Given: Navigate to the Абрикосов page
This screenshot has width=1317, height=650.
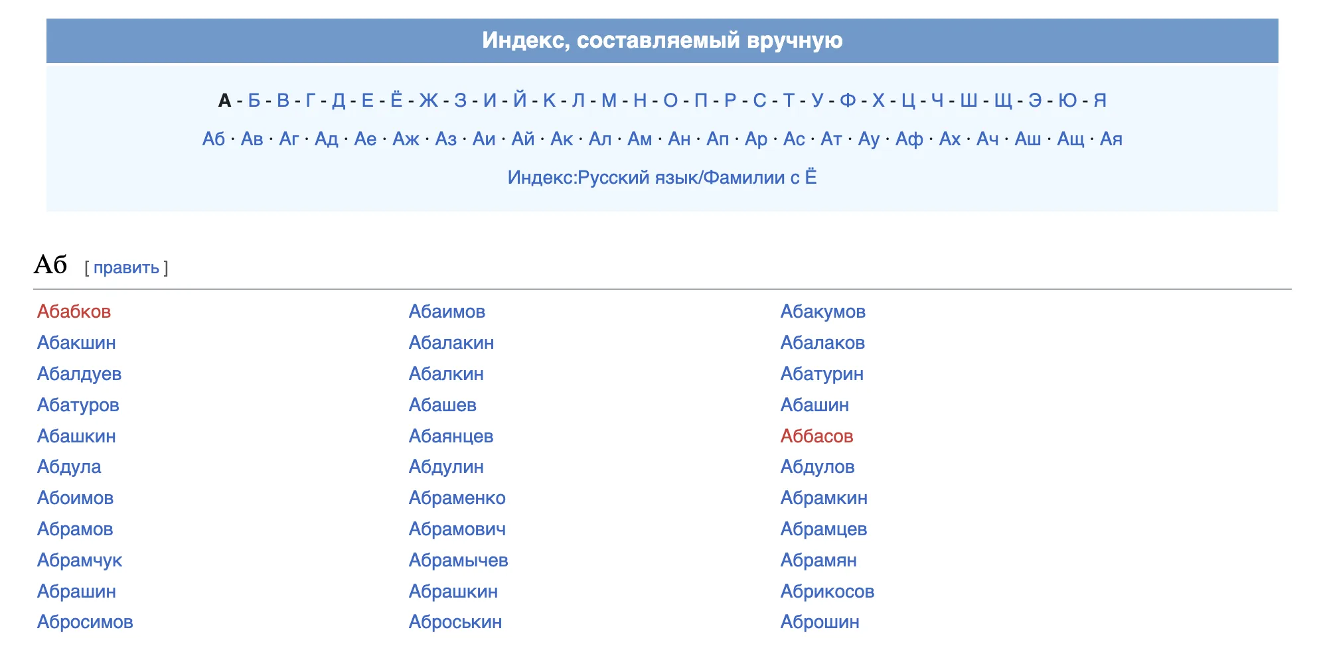Looking at the screenshot, I should (x=827, y=591).
